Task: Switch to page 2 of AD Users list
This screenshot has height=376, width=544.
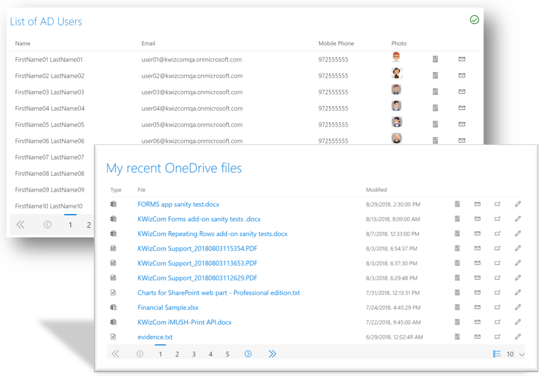Action: 88,224
